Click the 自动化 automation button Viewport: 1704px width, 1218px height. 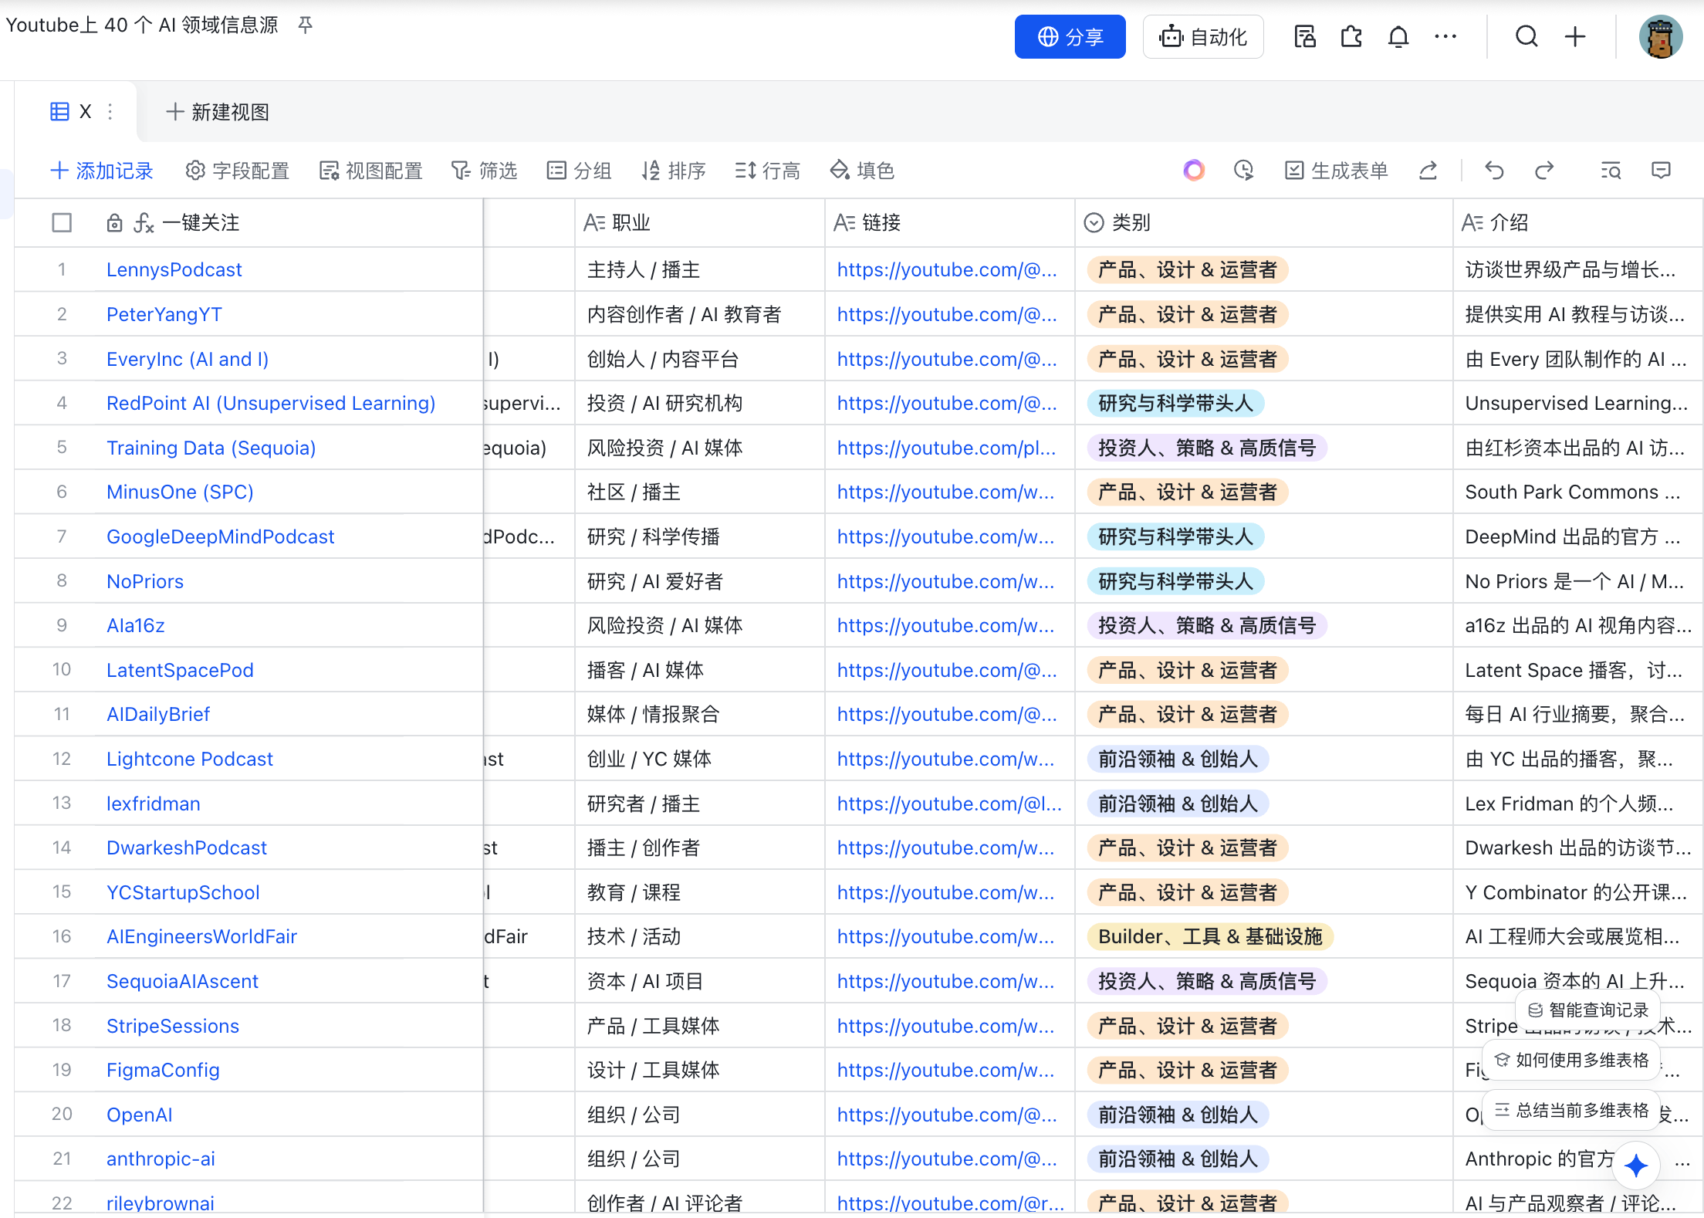(1203, 36)
